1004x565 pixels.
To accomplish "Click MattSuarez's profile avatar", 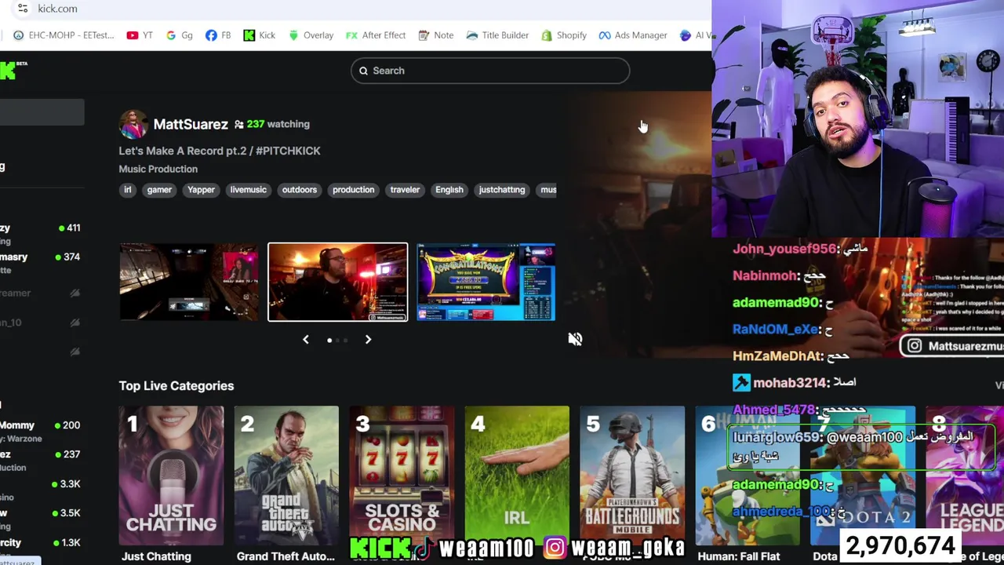I will (133, 124).
